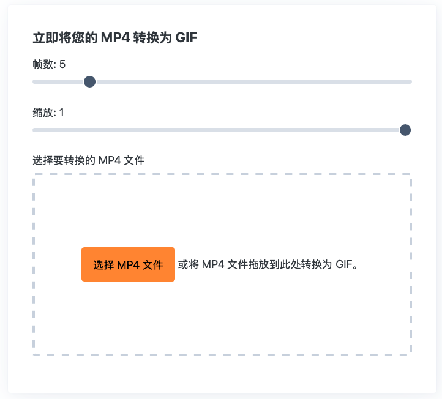Screen dimensions: 442x399
Task: Click the 选择要转换的 MP4 文件 label
Action: coord(88,160)
